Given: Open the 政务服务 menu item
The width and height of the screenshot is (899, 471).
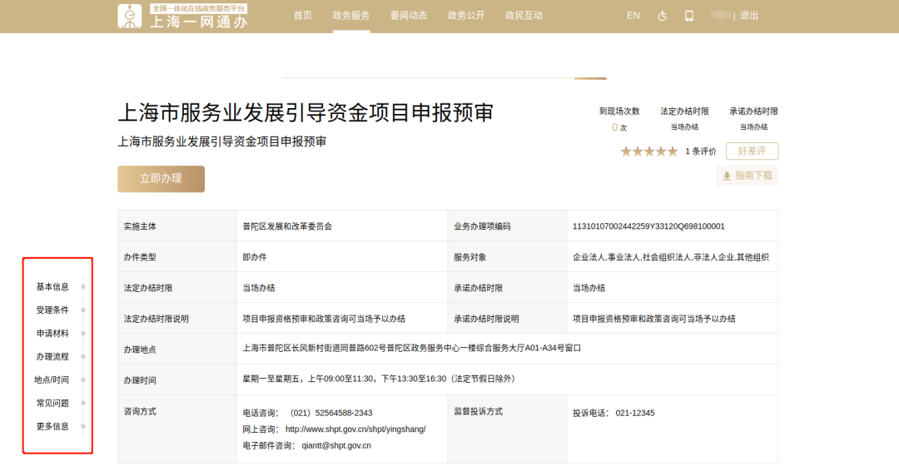Looking at the screenshot, I should point(351,16).
